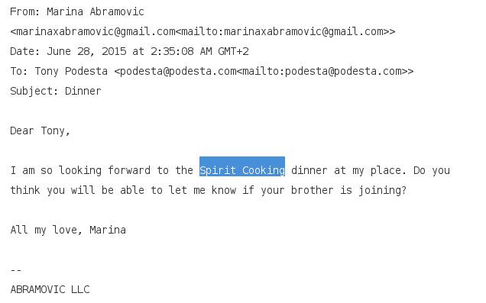Click the mailto:marinaxabramovic@gmail.com link
The image size is (486, 303).
click(x=282, y=31)
